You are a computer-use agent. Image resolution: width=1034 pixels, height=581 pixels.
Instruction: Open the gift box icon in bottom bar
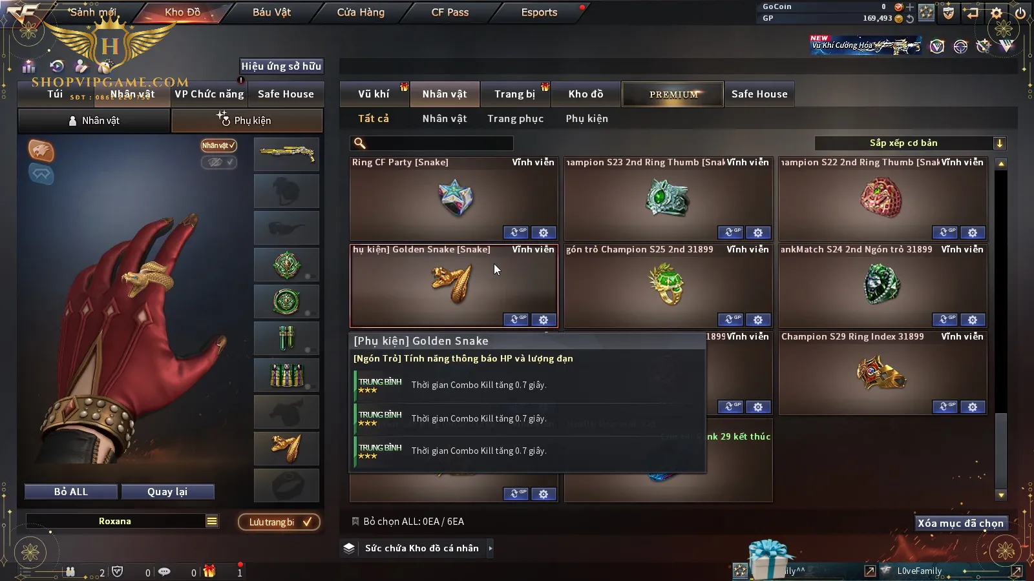point(209,571)
